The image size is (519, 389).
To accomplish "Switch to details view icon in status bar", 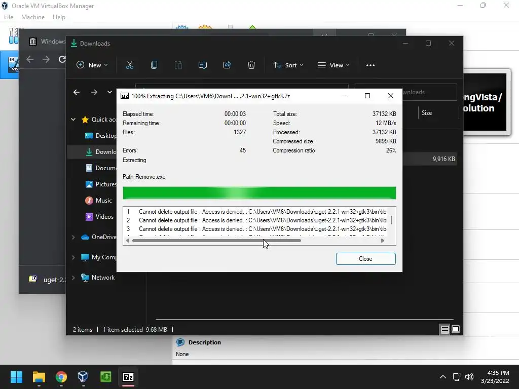I will click(444, 329).
